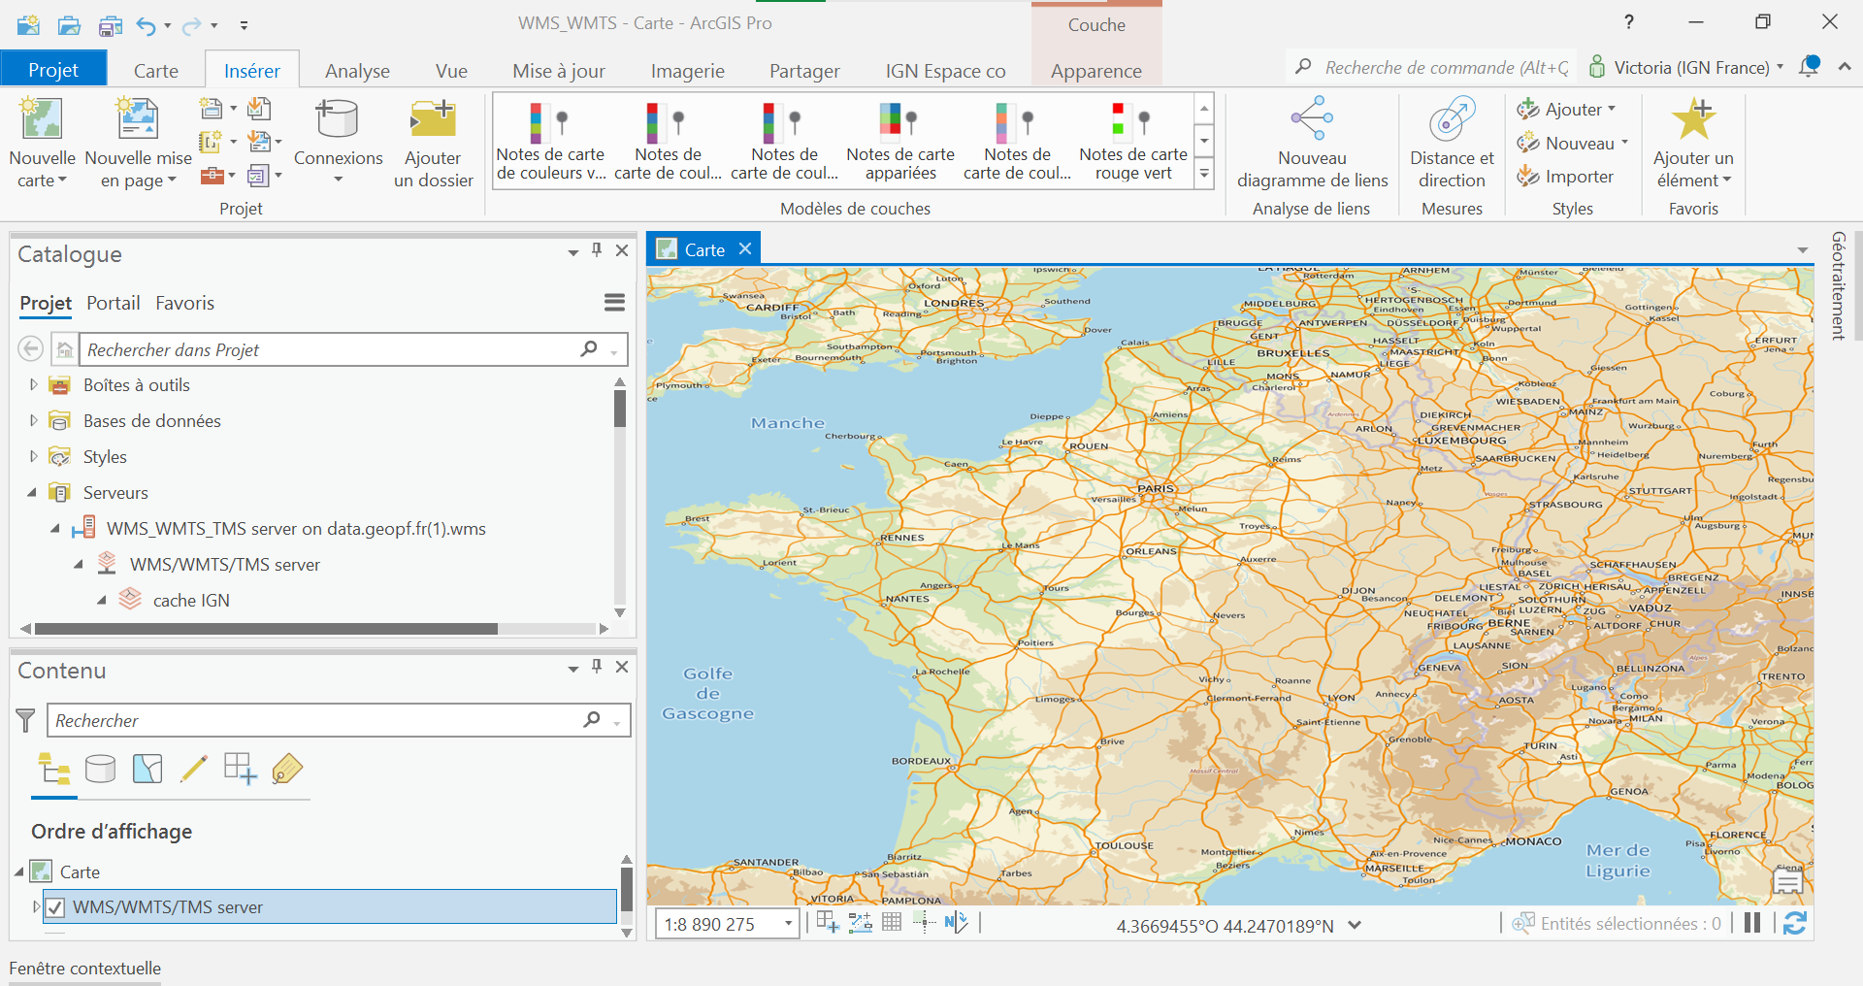Select Notes de carte de couleurs vives template
This screenshot has height=986, width=1863.
coord(550,141)
